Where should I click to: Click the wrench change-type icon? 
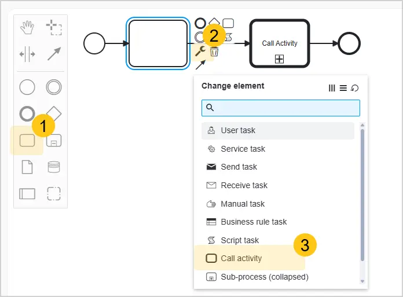point(200,52)
